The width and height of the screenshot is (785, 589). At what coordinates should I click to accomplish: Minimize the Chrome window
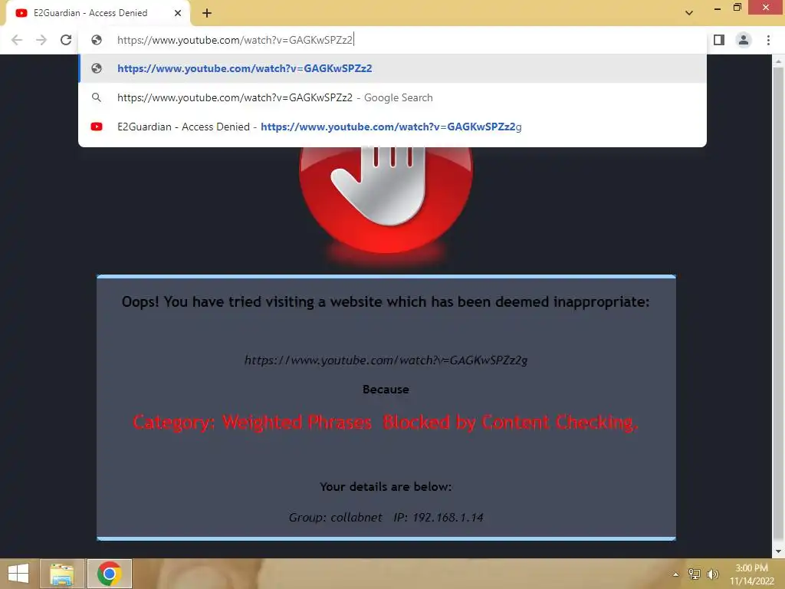coord(718,8)
